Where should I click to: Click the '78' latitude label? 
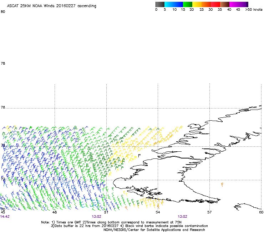pos(3,63)
